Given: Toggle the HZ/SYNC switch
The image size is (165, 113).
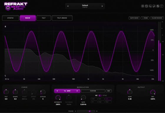Looking at the screenshot, I should pos(100,95).
